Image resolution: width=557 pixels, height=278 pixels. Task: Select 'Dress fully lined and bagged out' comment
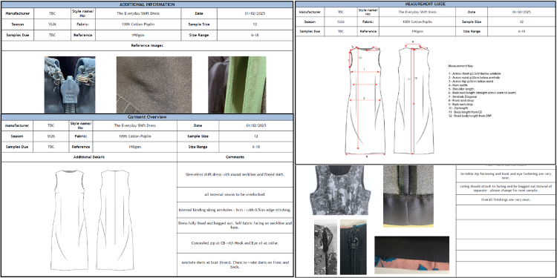235,225
